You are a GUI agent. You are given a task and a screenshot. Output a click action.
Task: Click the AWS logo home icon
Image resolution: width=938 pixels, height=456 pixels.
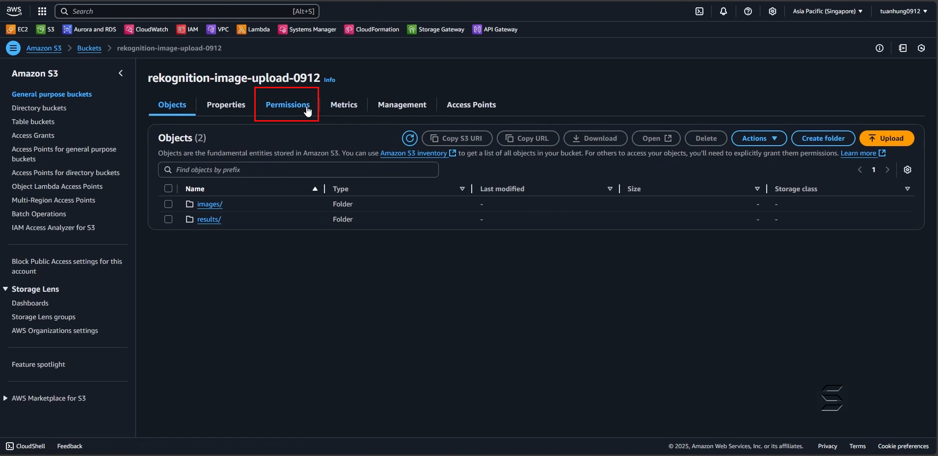point(14,11)
